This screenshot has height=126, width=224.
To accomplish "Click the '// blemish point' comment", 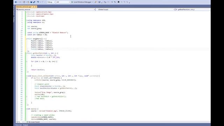I will (x=42, y=84).
